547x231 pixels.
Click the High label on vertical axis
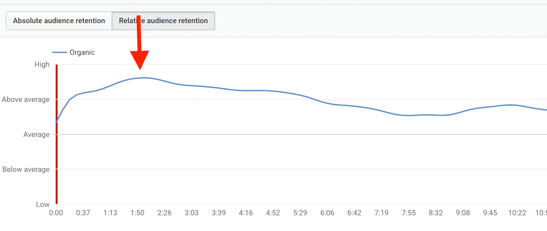(42, 64)
